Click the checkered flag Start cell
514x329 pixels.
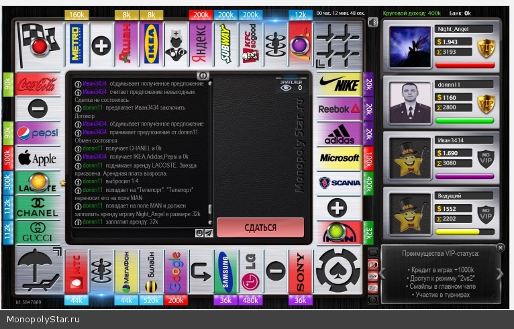(39, 45)
